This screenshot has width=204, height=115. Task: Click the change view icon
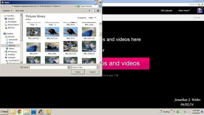[85, 11]
